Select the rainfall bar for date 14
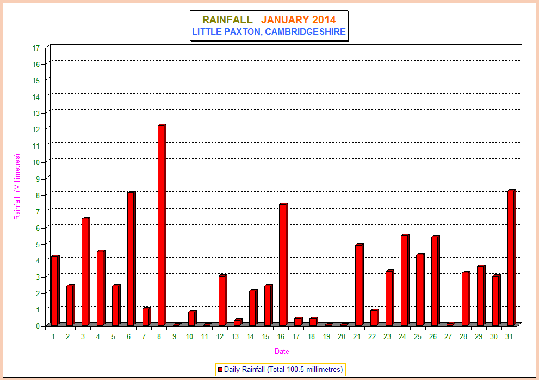The height and width of the screenshot is (380, 539). [x=253, y=308]
